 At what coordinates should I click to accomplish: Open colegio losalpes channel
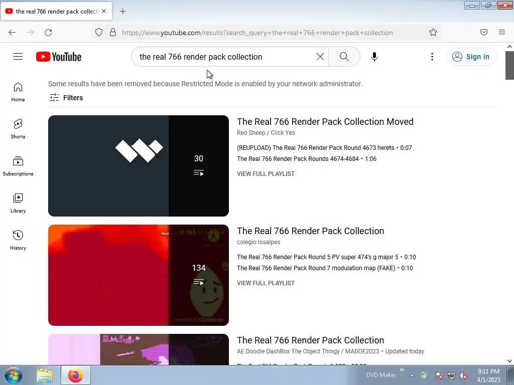[259, 242]
